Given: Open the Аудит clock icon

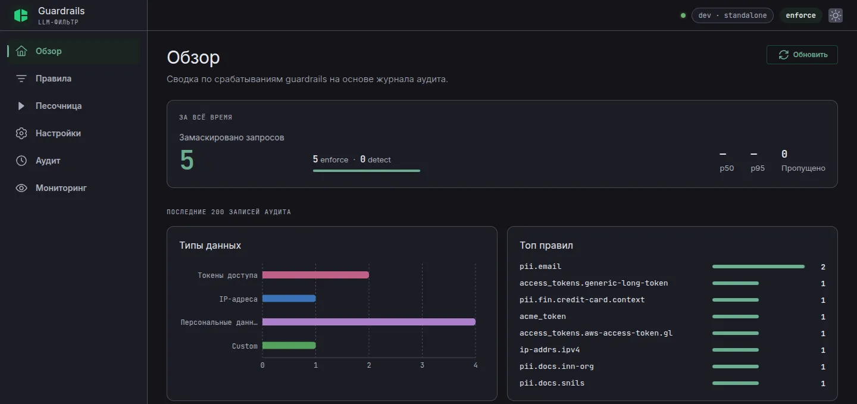Looking at the screenshot, I should pos(21,161).
